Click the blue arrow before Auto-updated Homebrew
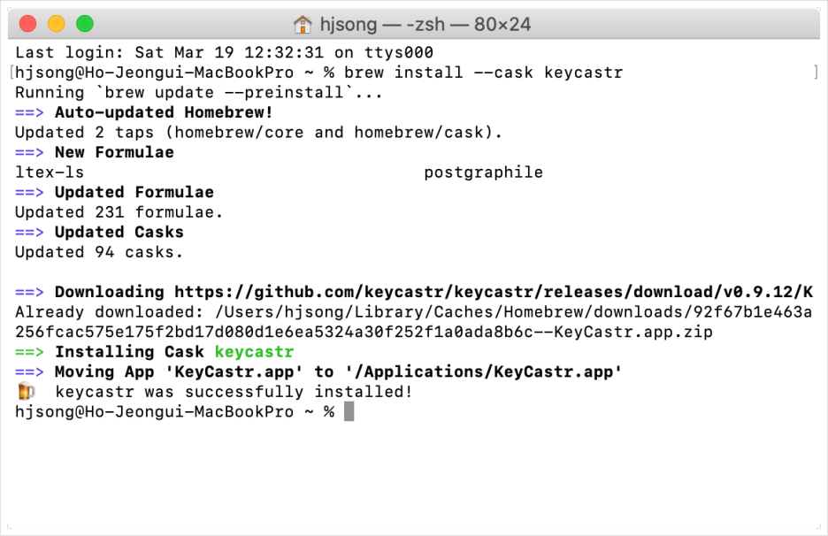 [x=29, y=112]
